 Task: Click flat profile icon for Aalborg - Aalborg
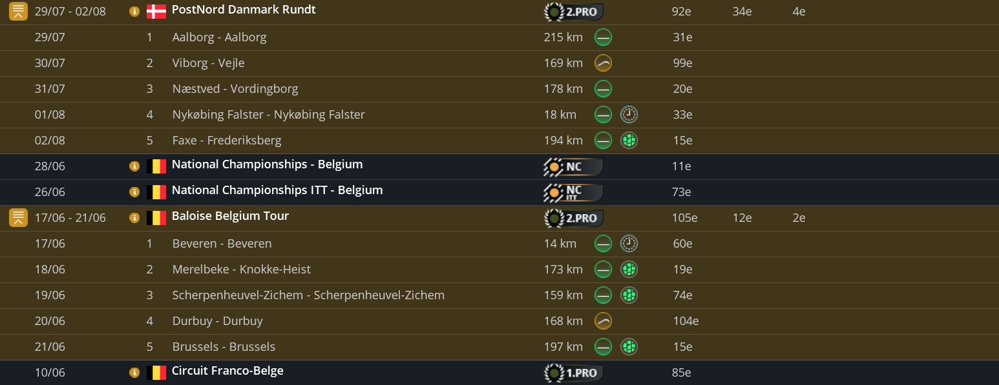(603, 37)
